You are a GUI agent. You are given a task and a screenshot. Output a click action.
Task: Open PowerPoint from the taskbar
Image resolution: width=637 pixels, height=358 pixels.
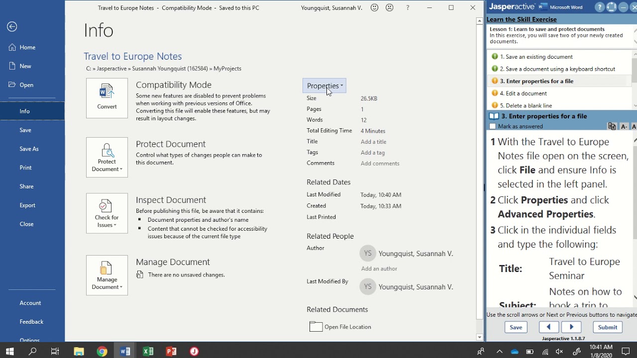(x=171, y=352)
